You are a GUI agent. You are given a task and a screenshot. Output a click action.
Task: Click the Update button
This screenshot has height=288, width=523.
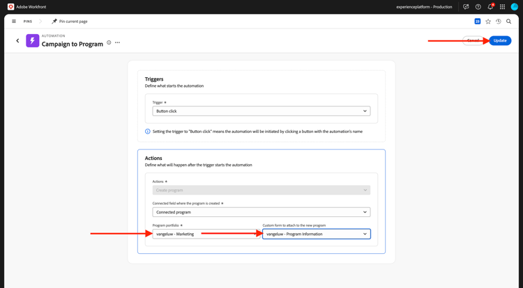pos(500,40)
